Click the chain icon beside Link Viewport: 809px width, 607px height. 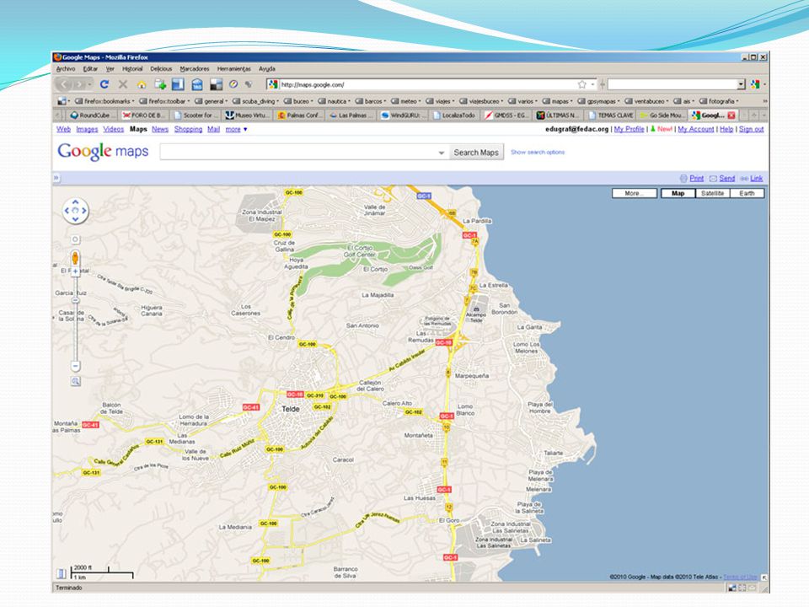click(744, 178)
